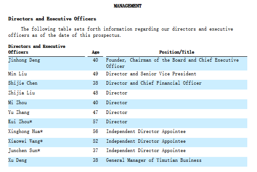Click the MANAGEMENT heading
Screen dimensions: 257x172
point(127,6)
